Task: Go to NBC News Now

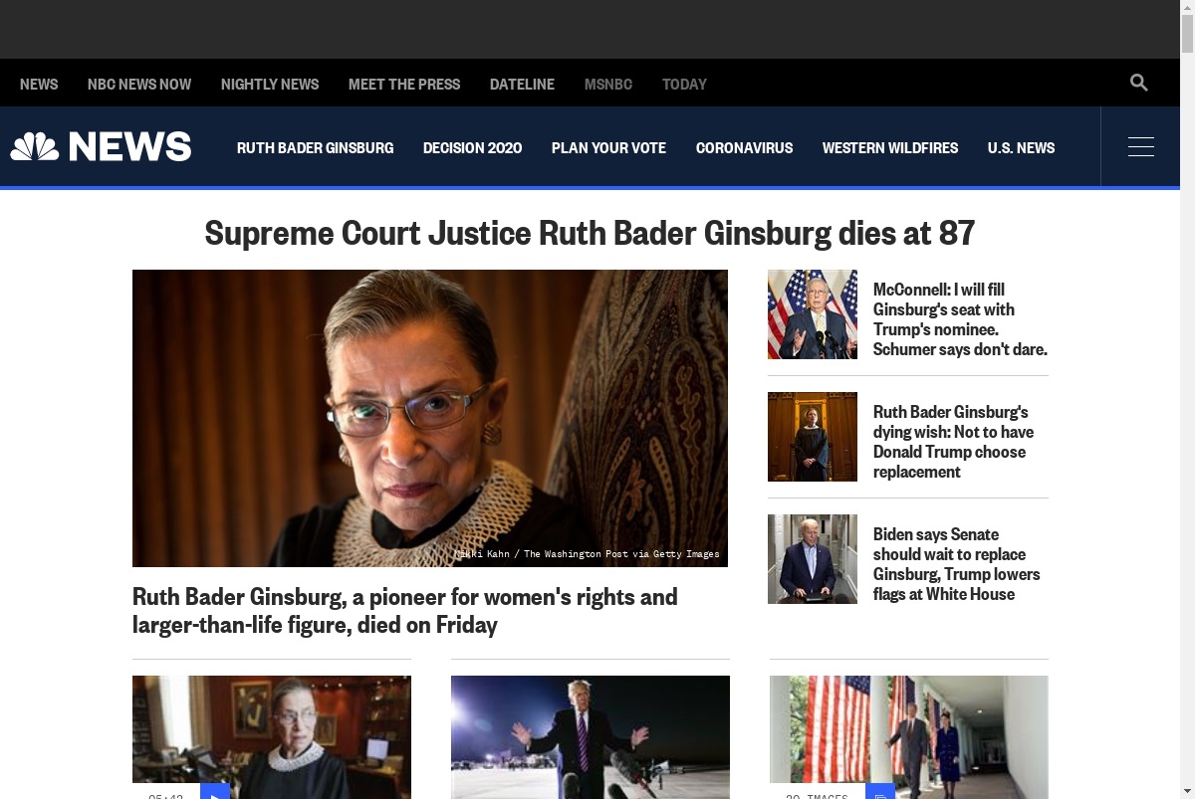Action: [139, 84]
